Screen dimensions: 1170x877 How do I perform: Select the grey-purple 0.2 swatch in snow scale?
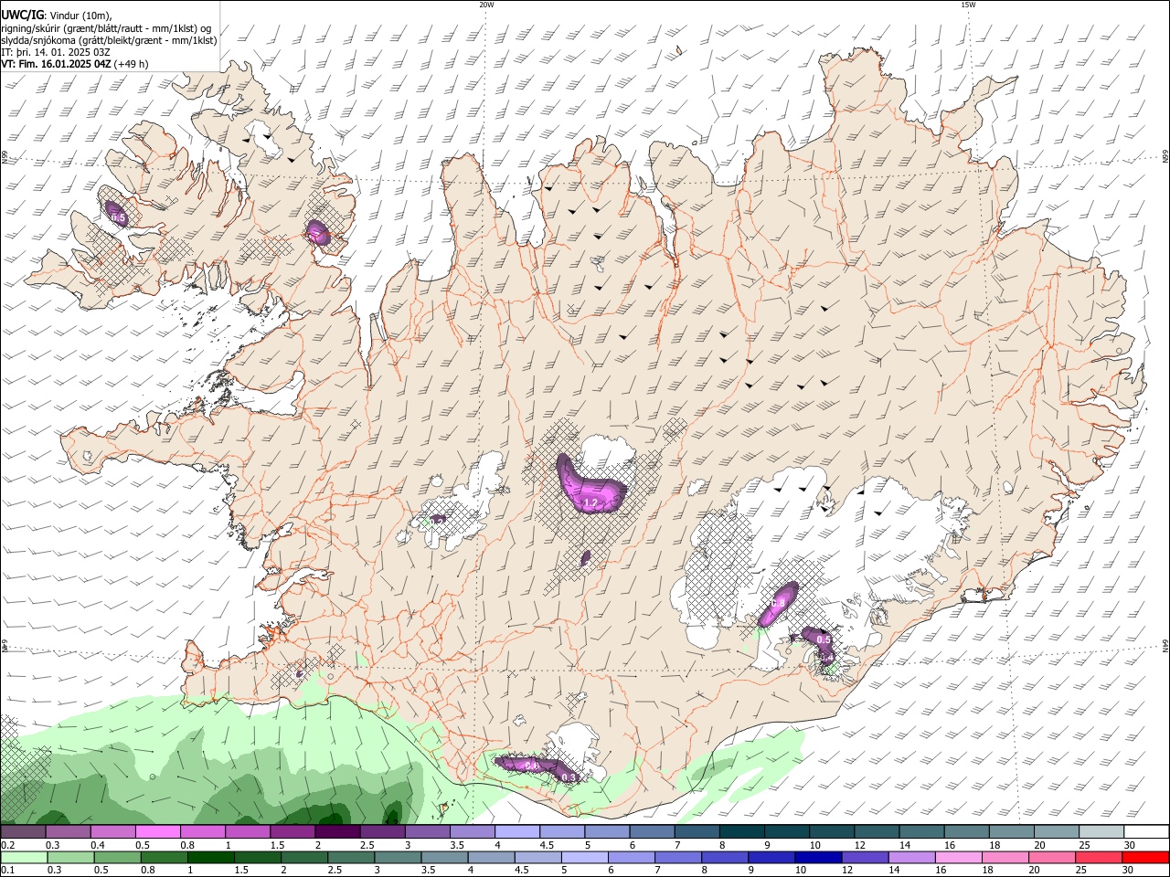[x=23, y=831]
